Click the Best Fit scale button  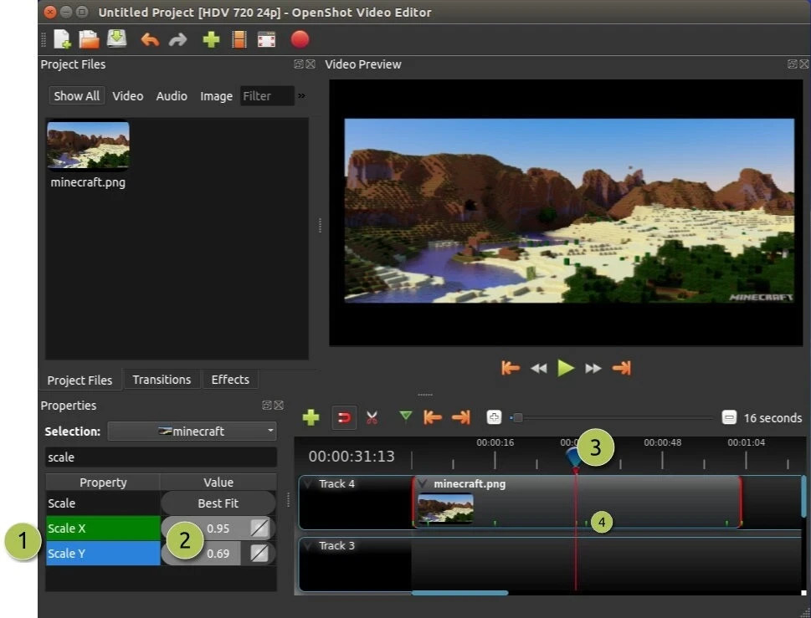click(218, 503)
